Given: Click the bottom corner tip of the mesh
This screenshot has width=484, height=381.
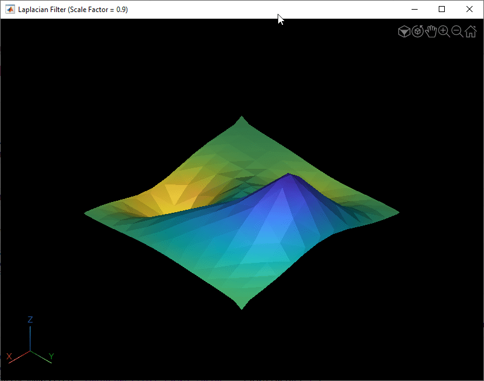Looking at the screenshot, I should point(242,307).
